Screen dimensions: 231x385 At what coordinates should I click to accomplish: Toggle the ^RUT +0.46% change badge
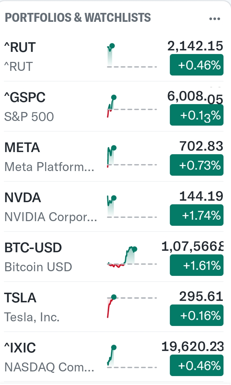[x=196, y=65]
